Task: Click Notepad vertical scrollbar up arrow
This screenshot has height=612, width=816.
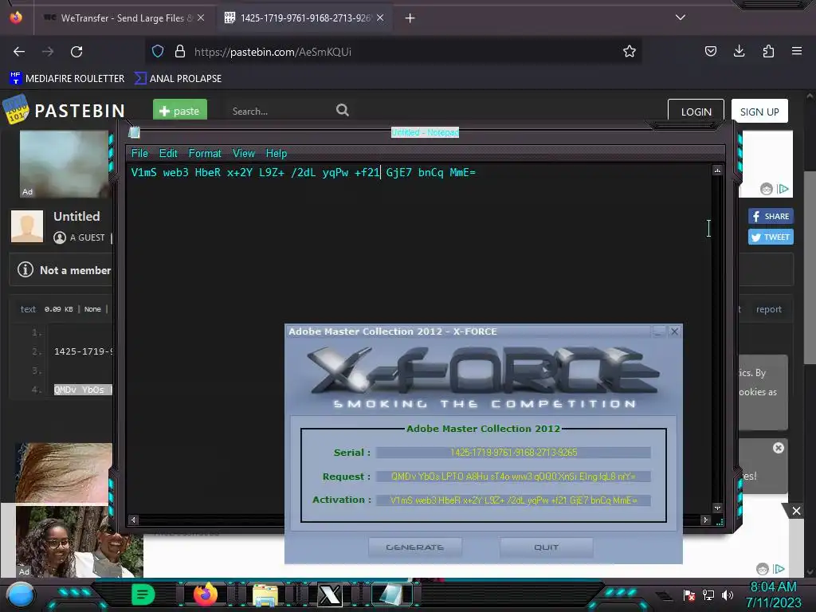Action: pos(718,171)
